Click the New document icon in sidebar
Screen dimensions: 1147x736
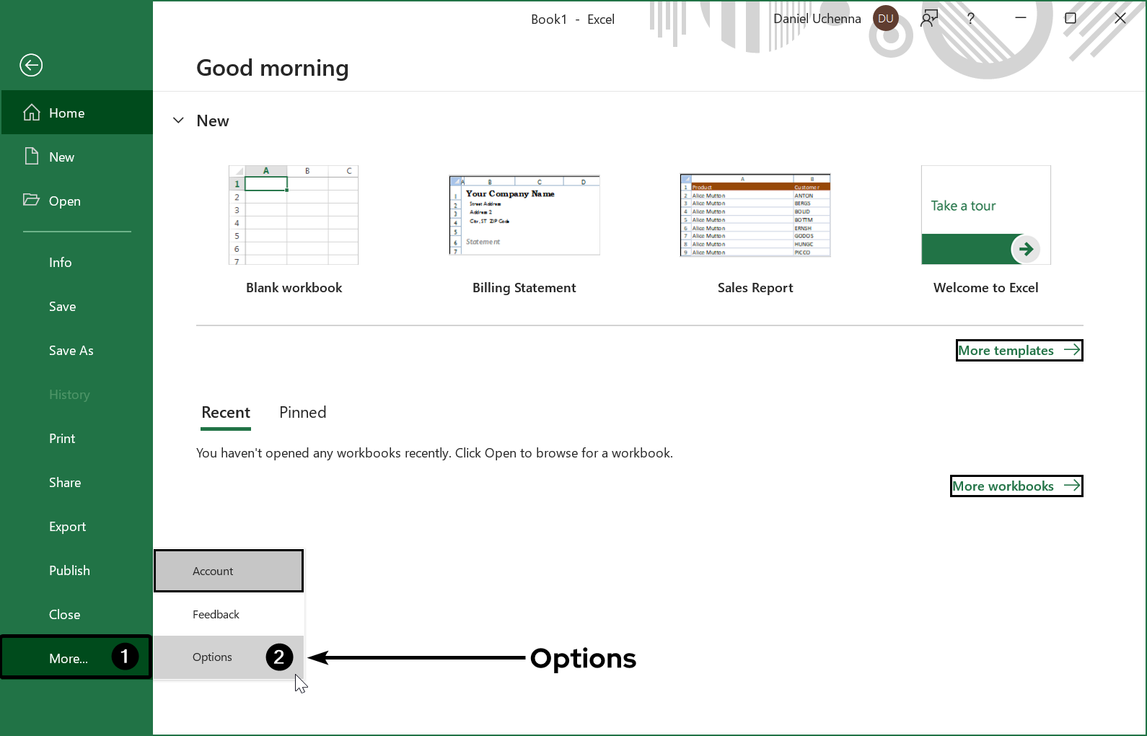tap(32, 157)
